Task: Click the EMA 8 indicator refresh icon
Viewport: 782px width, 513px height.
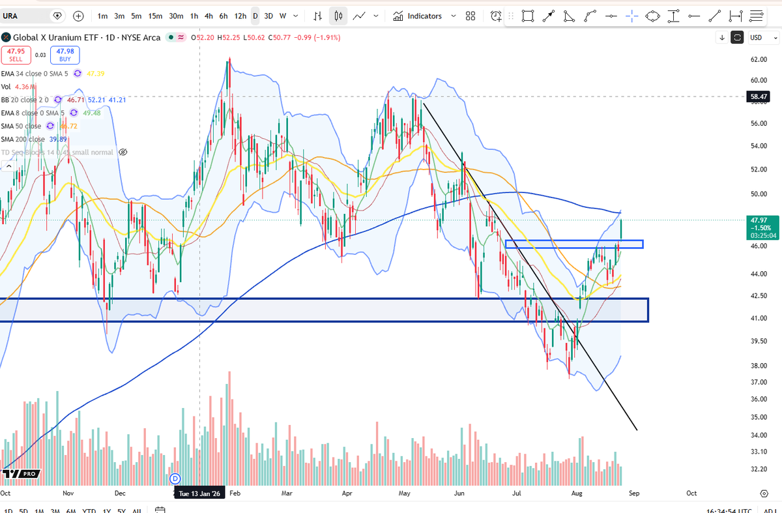Action: [73, 113]
